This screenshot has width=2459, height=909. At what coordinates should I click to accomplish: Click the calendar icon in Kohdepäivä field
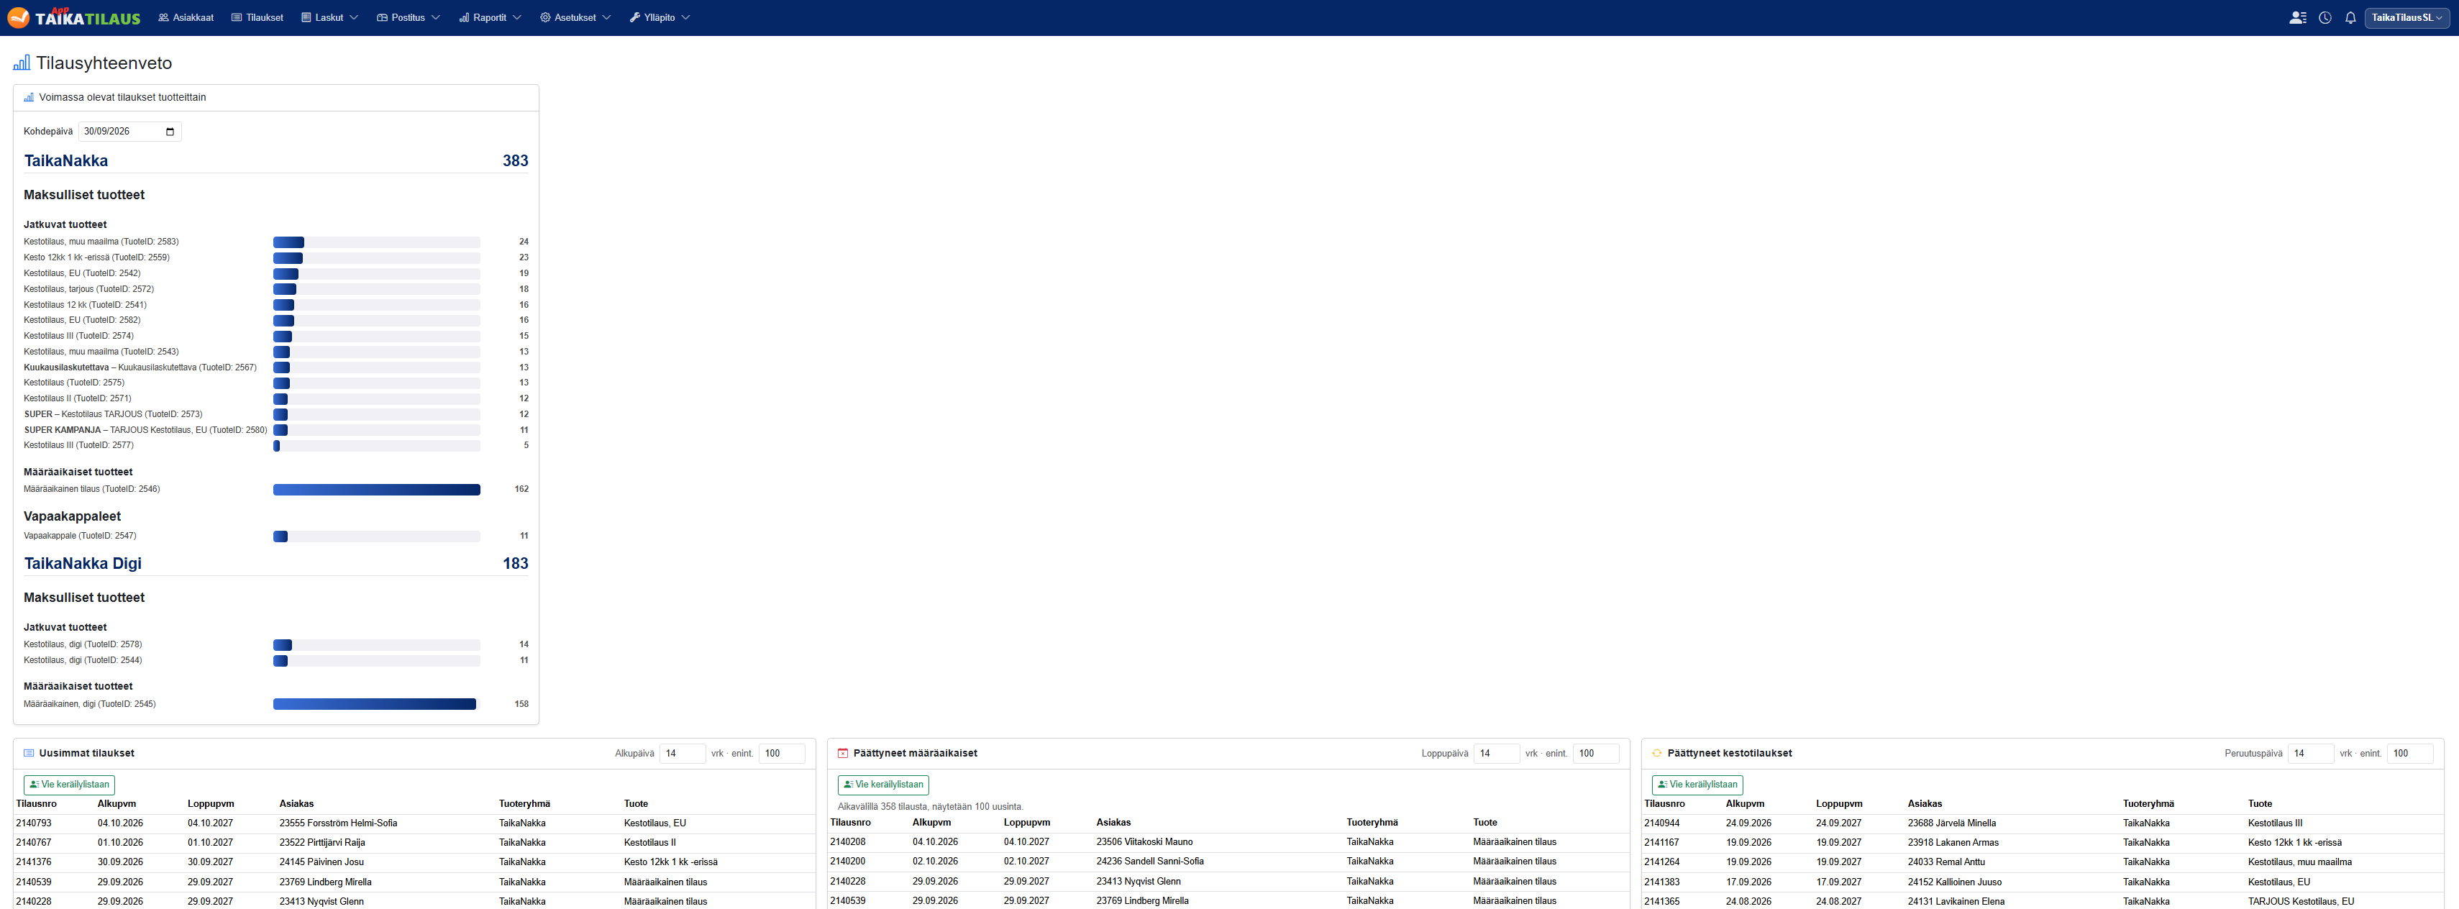[170, 132]
